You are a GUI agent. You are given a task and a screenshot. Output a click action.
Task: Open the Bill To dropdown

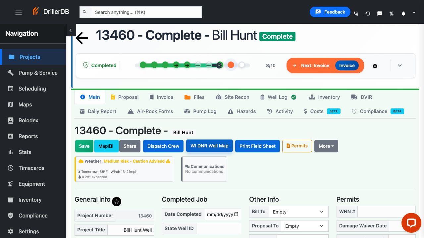click(x=298, y=212)
